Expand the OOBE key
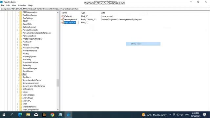Viewport: 210px width, 118px height. point(18,21)
